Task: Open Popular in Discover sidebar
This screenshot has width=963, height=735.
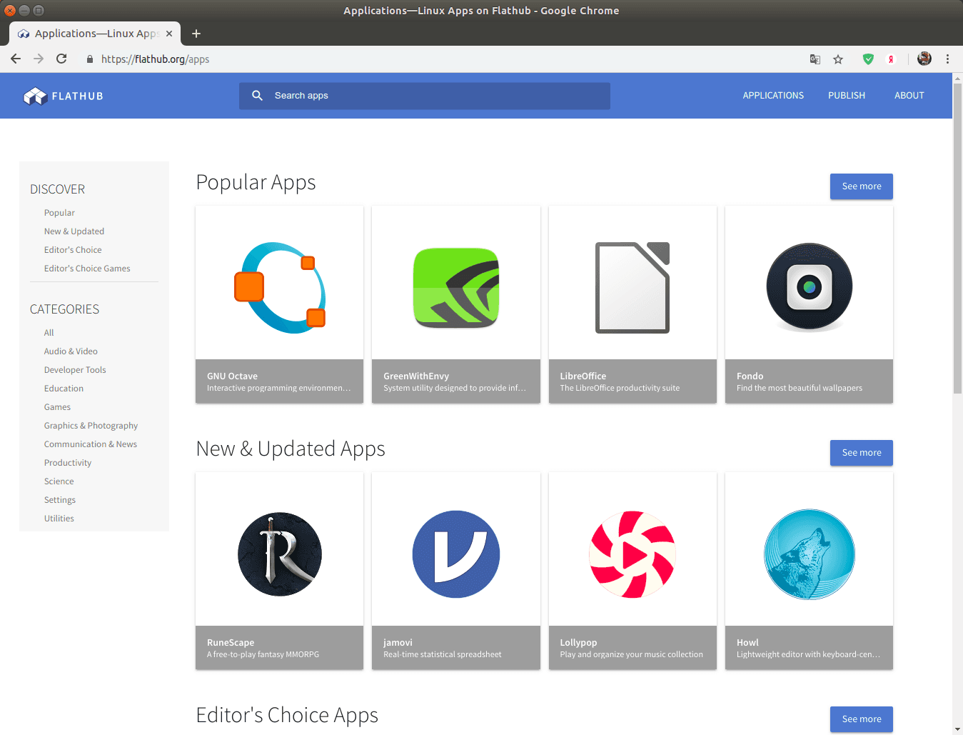Action: pyautogui.click(x=59, y=213)
